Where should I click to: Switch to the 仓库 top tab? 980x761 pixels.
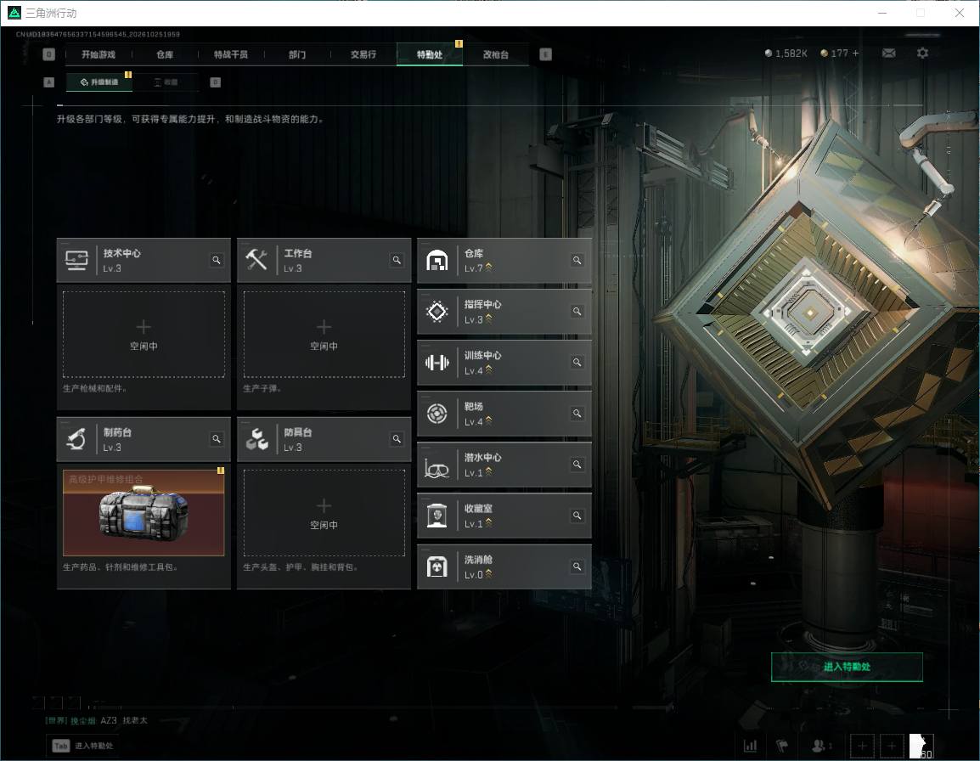165,54
